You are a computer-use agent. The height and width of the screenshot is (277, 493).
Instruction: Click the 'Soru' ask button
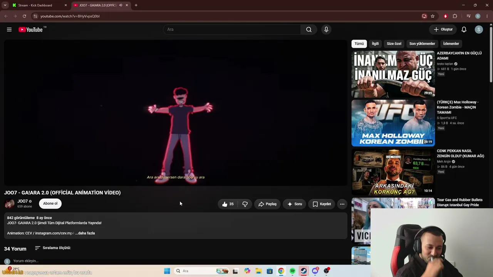click(295, 204)
